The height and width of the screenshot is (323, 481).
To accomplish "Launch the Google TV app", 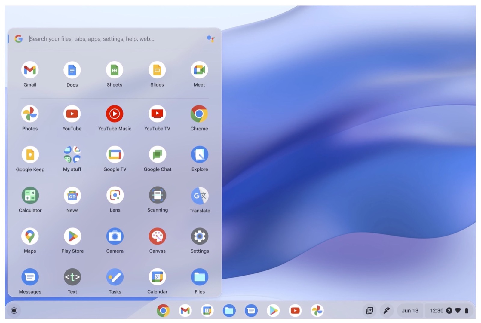I will tap(115, 155).
